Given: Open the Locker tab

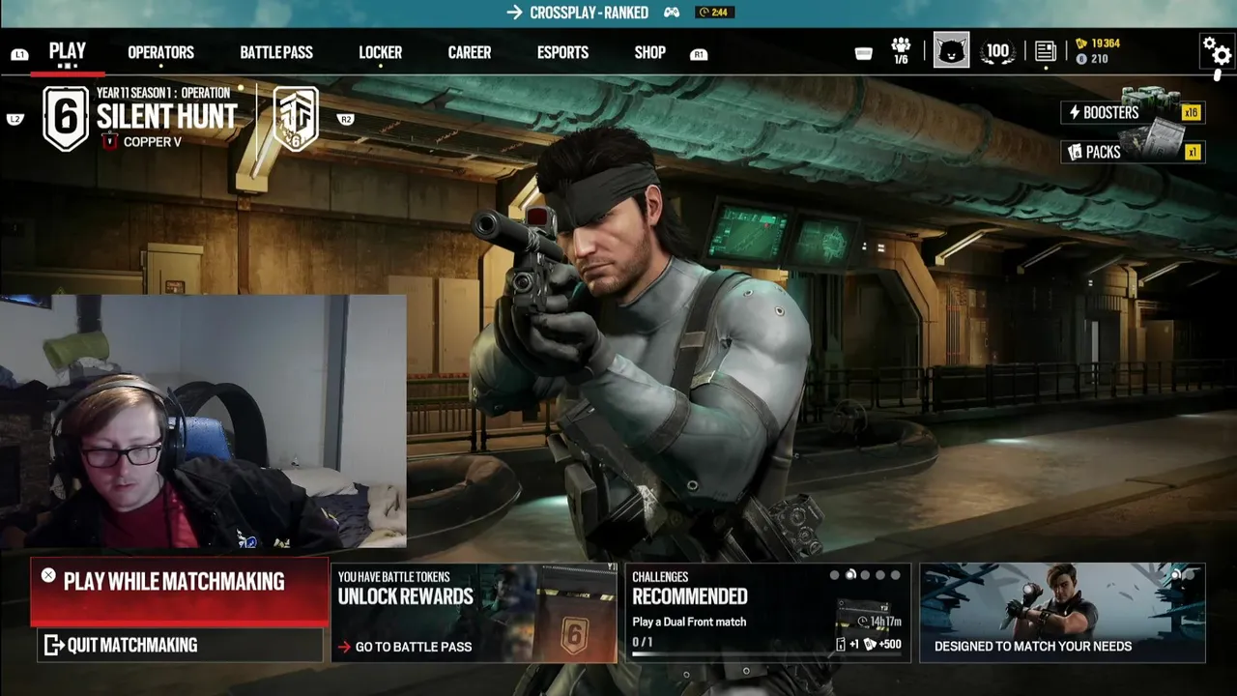Looking at the screenshot, I should 380,53.
